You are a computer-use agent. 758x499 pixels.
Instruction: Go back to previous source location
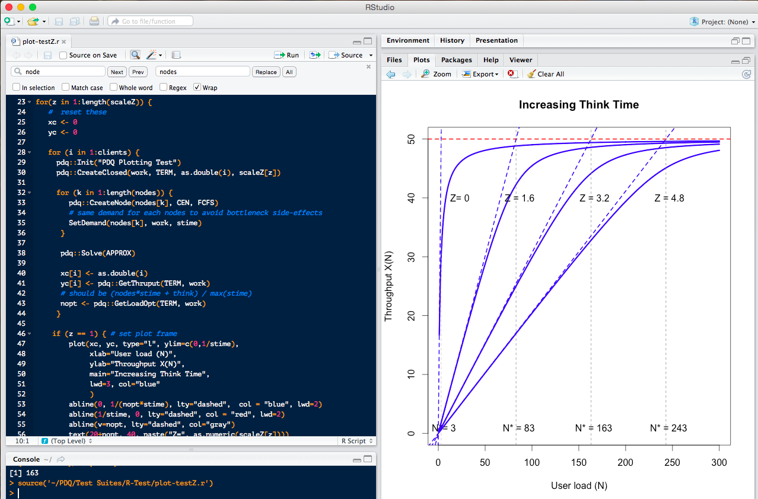[16, 55]
